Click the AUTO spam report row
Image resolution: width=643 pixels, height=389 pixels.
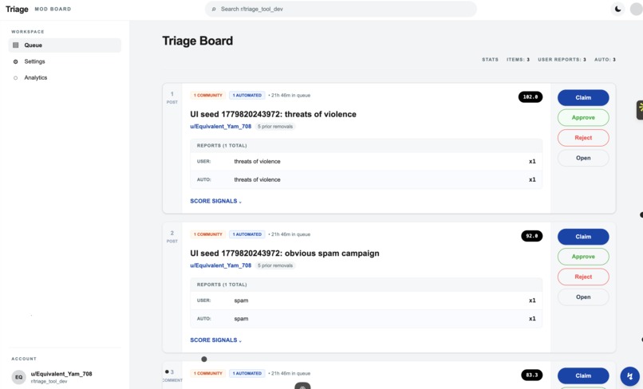[x=366, y=319]
